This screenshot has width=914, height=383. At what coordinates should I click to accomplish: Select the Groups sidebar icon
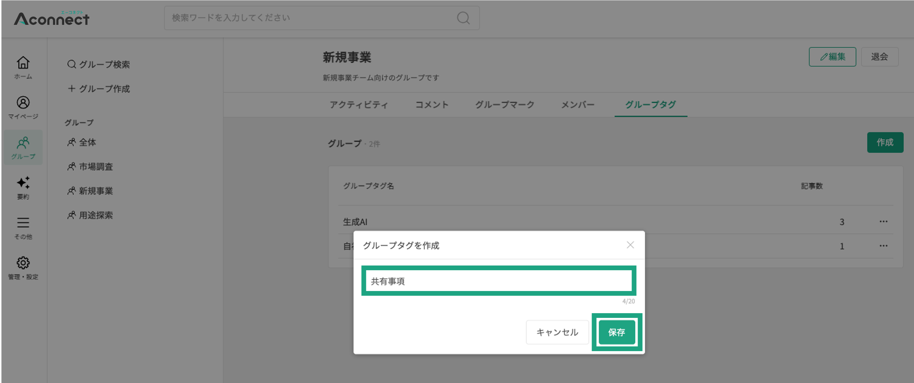click(23, 143)
